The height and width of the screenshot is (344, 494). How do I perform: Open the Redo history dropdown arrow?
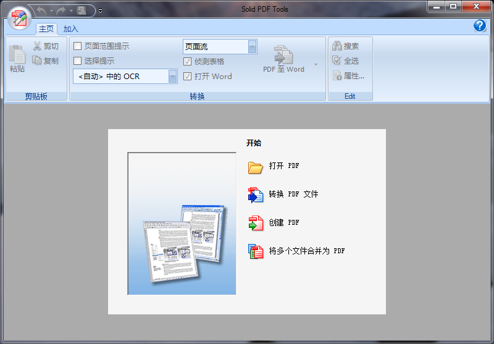click(x=71, y=10)
